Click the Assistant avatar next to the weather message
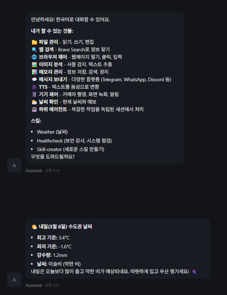The image size is (227, 295). (x=14, y=280)
